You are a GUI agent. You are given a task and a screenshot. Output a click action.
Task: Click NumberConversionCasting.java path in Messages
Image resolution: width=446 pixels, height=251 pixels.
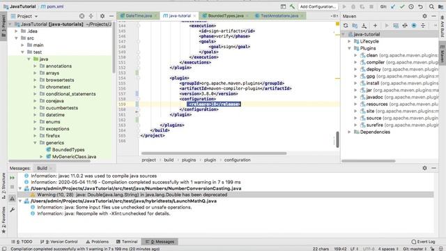tap(136, 188)
